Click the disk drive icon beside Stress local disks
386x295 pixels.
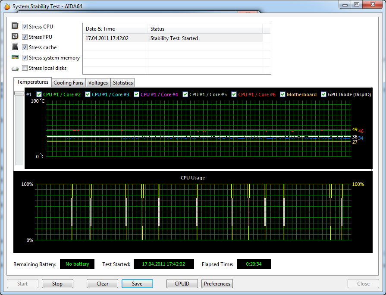tap(15, 69)
